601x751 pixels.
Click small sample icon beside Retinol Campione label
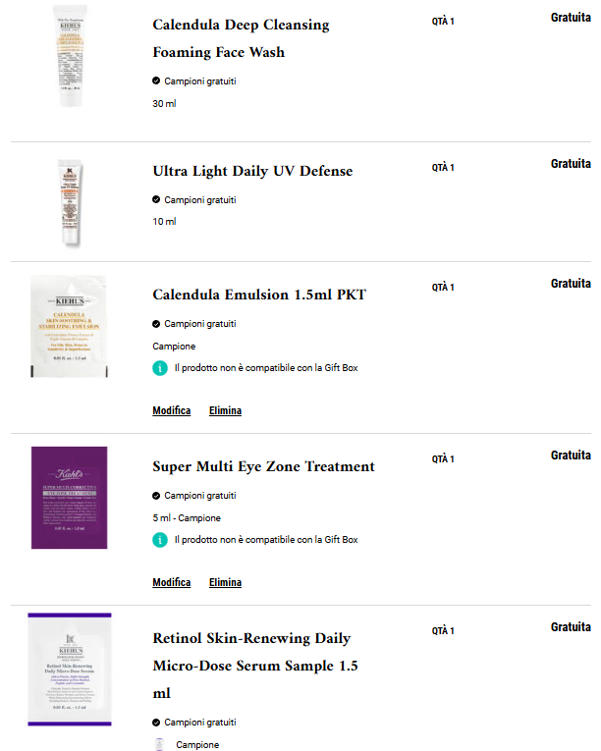pos(160,744)
